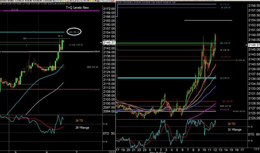Click the '31 YRange' label in right chart
The width and height of the screenshot is (260, 153).
[x=234, y=130]
